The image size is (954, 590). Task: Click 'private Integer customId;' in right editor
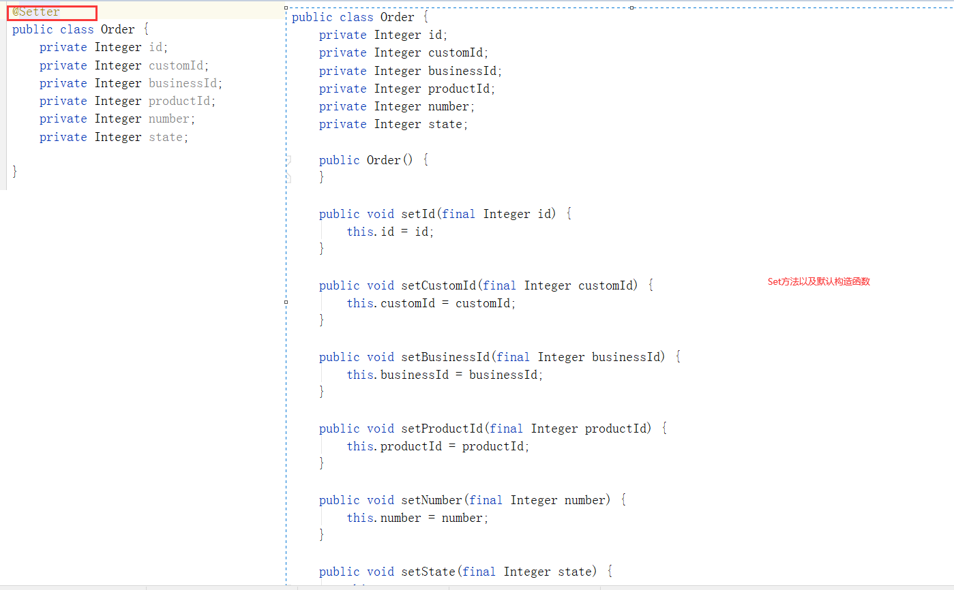point(404,52)
